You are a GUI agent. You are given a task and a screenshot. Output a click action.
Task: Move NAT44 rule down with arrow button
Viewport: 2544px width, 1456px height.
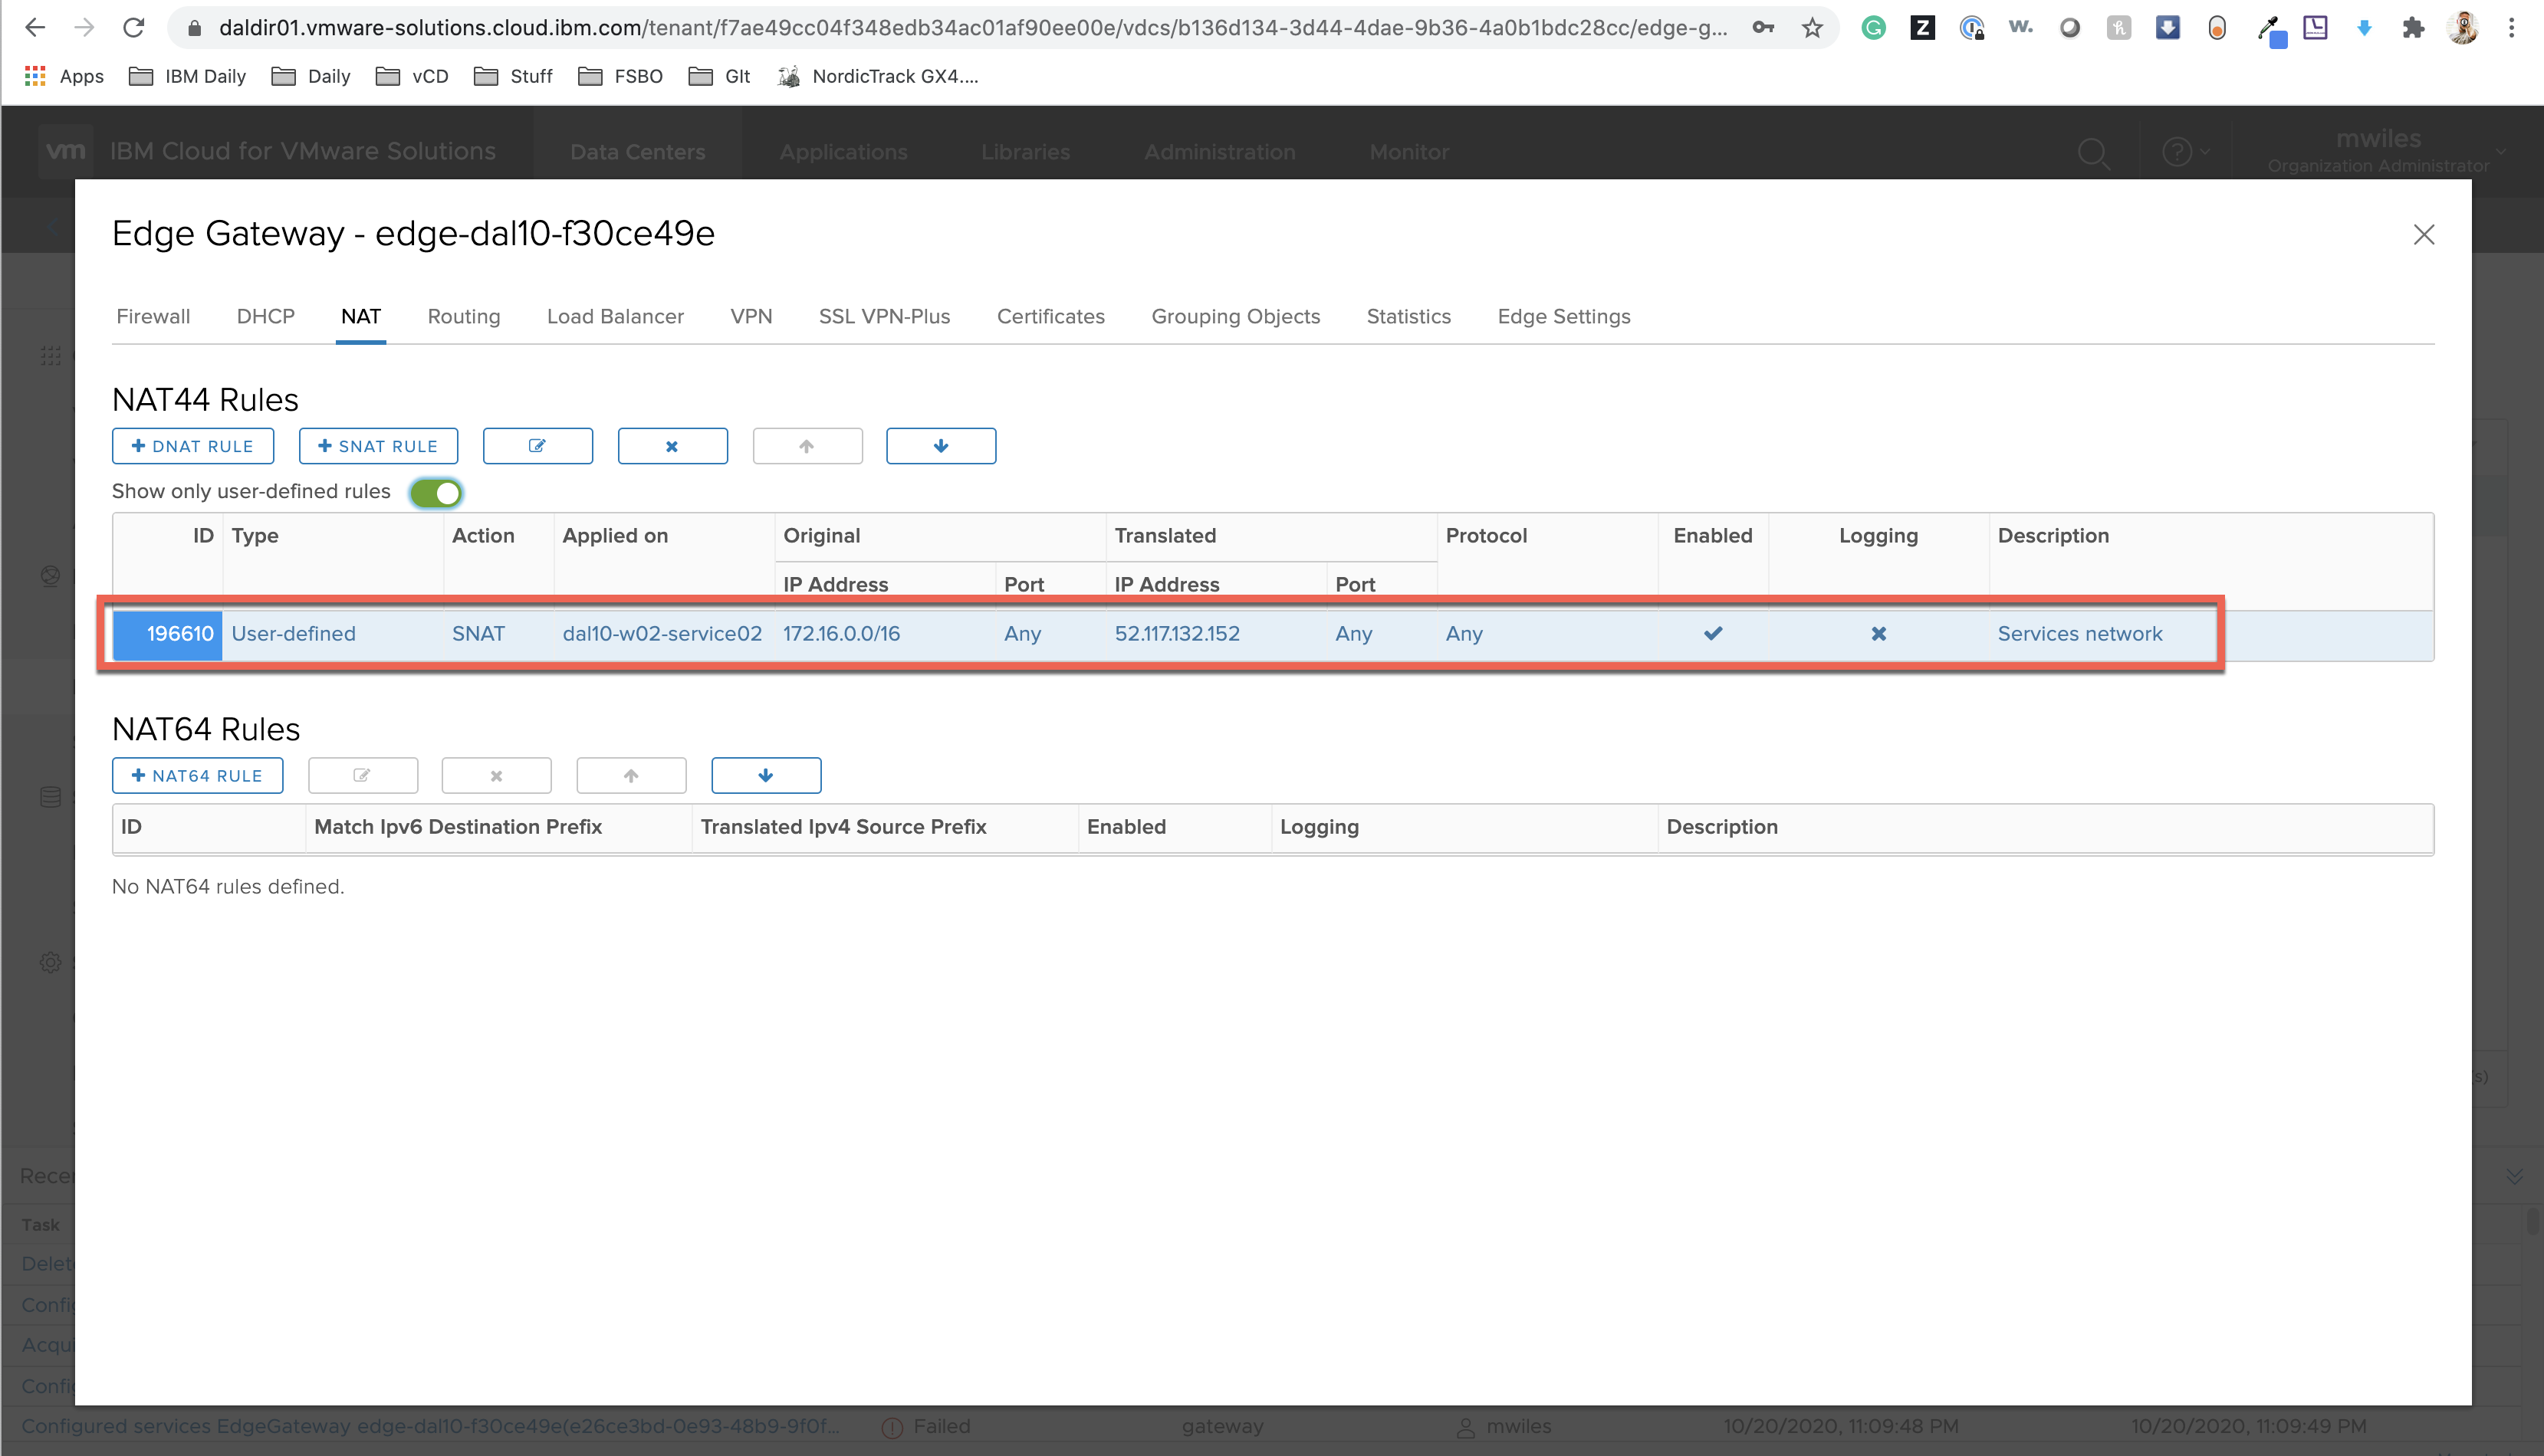[x=940, y=446]
